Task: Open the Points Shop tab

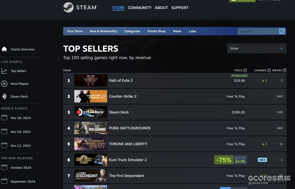Action: point(156,31)
